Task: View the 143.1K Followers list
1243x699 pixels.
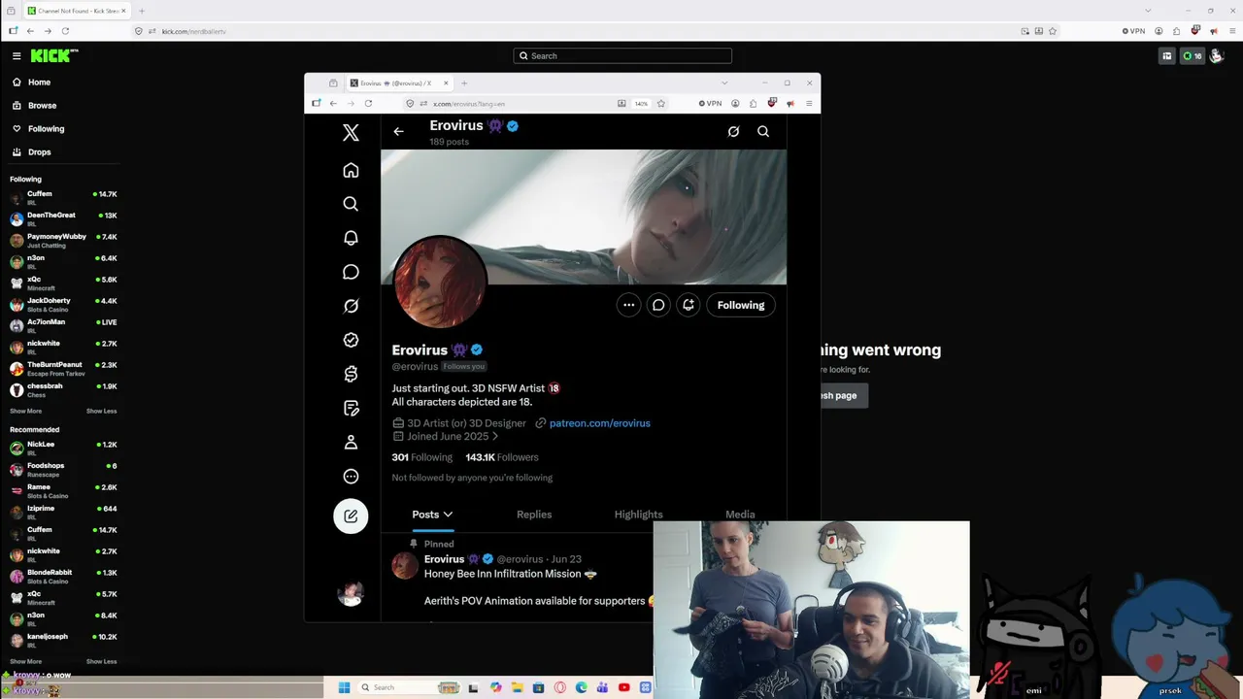Action: (501, 457)
